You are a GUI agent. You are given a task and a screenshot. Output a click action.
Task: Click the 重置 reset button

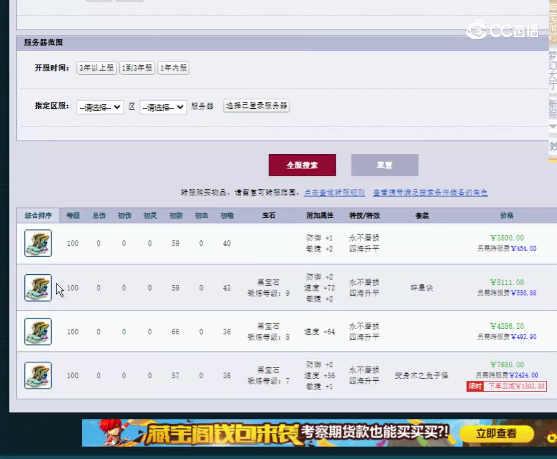[385, 165]
